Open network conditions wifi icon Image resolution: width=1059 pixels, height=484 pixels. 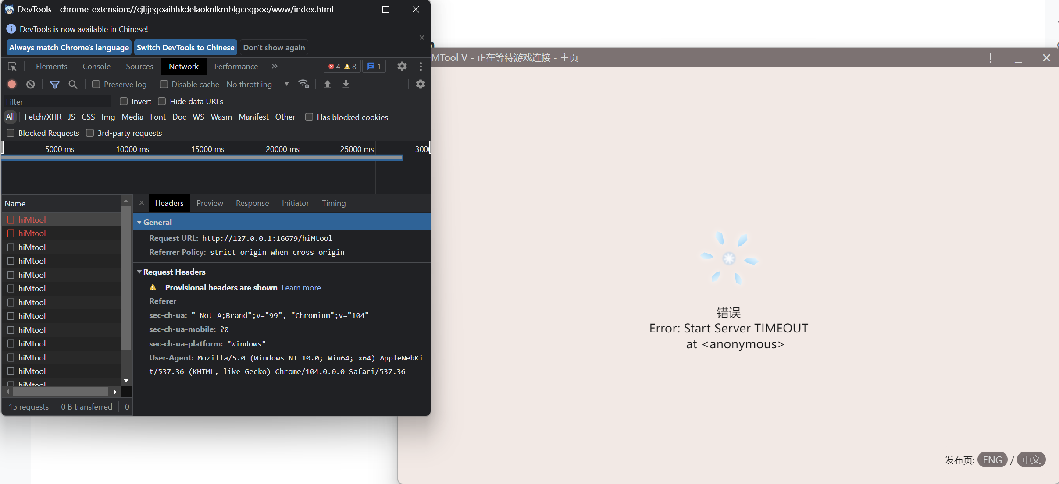pos(303,84)
